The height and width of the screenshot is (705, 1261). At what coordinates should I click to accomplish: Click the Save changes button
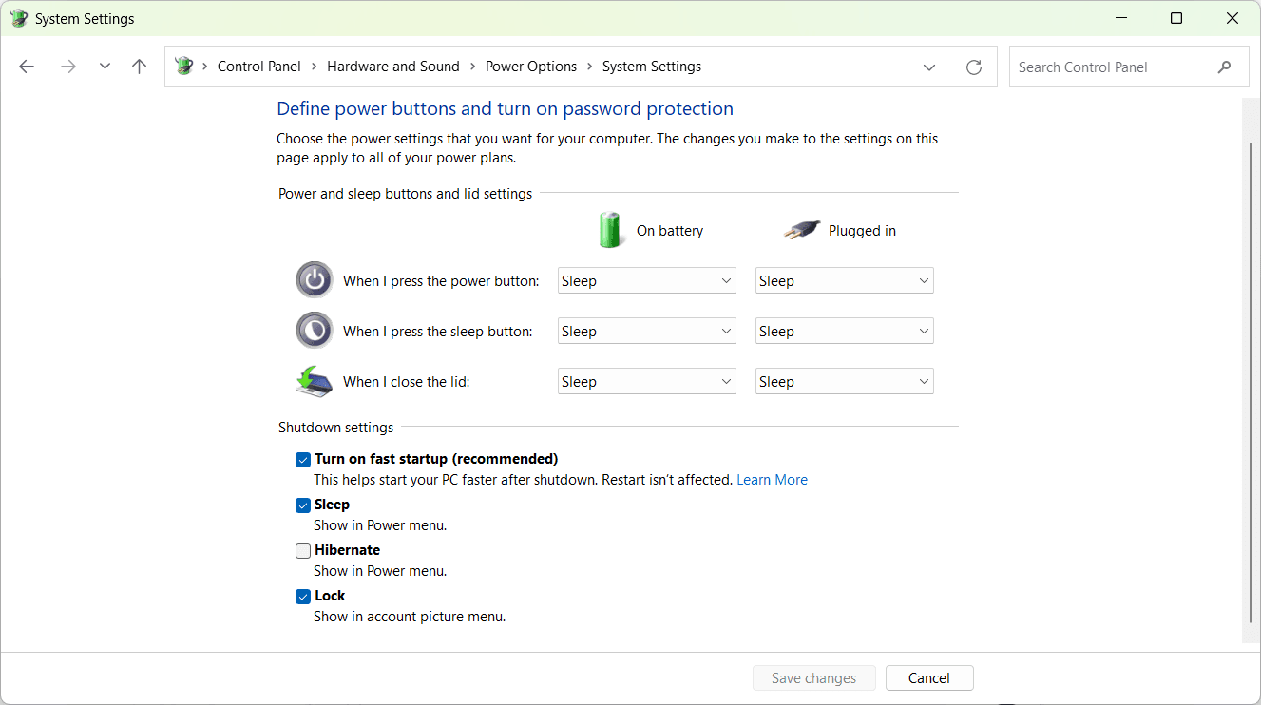(814, 678)
